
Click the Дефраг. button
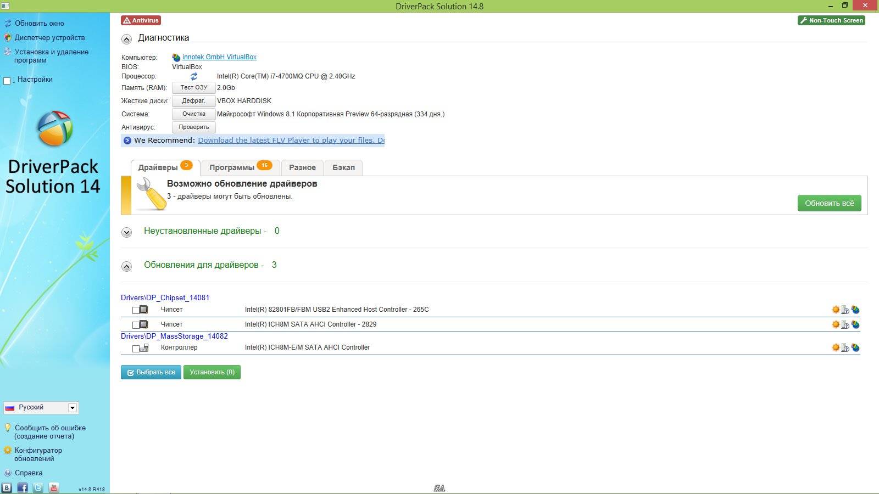pyautogui.click(x=194, y=101)
